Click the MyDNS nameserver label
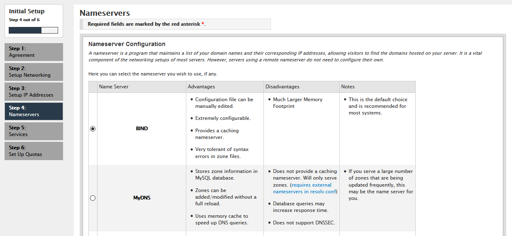 click(142, 198)
